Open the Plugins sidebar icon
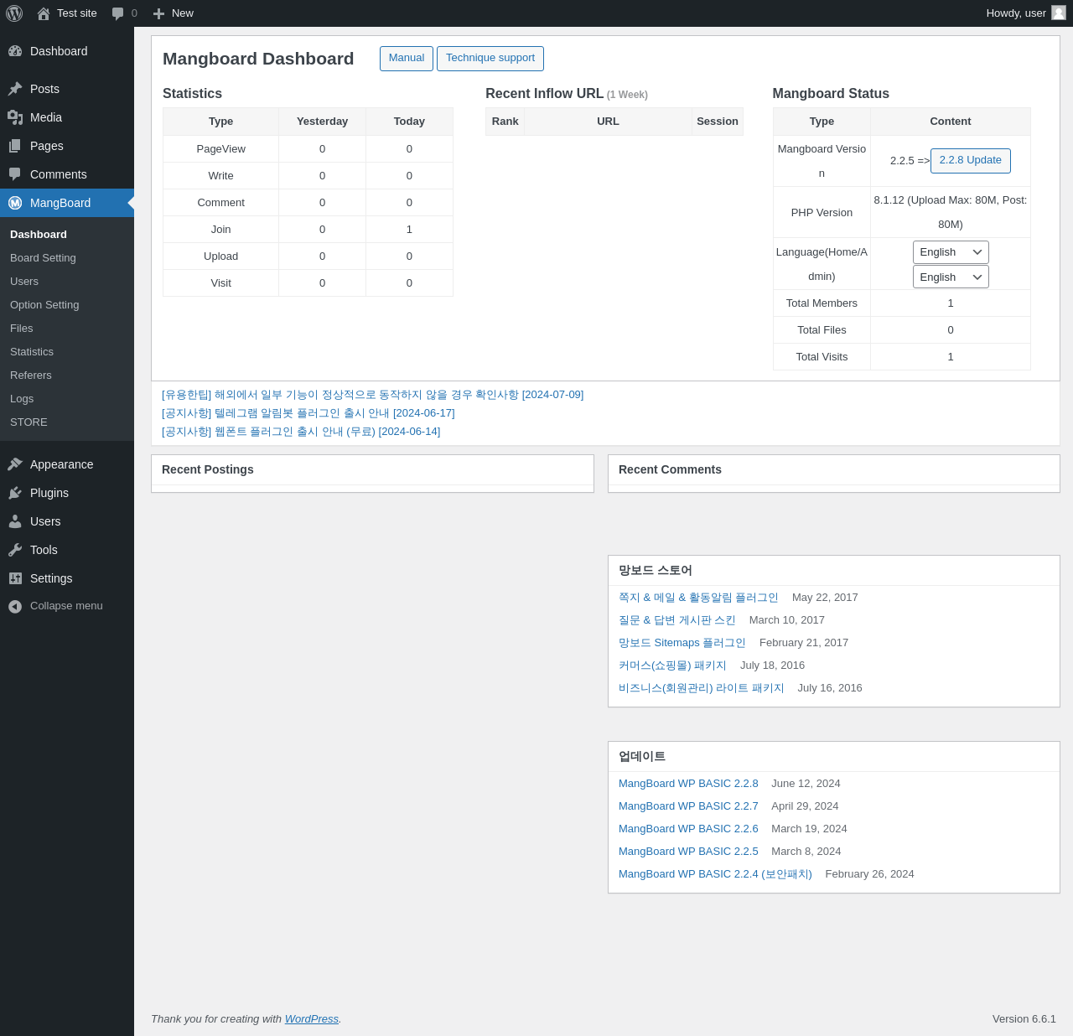This screenshot has height=1036, width=1073. point(15,493)
